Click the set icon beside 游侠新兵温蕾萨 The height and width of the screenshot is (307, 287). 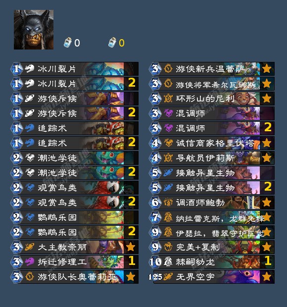click(168, 68)
